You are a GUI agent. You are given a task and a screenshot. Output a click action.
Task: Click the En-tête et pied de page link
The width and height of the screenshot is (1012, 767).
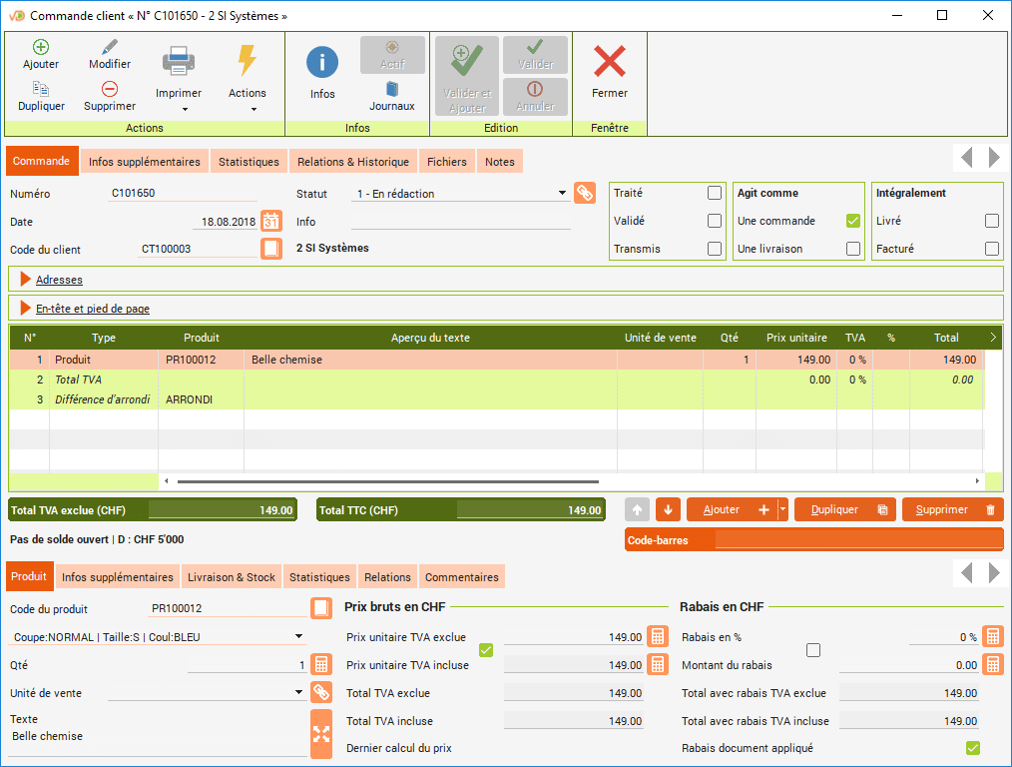click(93, 309)
